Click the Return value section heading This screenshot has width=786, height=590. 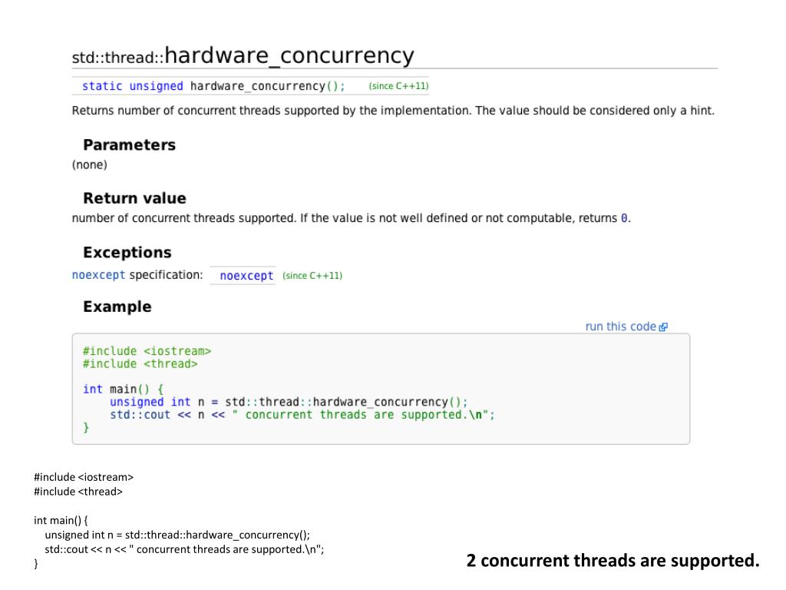pyautogui.click(x=134, y=198)
